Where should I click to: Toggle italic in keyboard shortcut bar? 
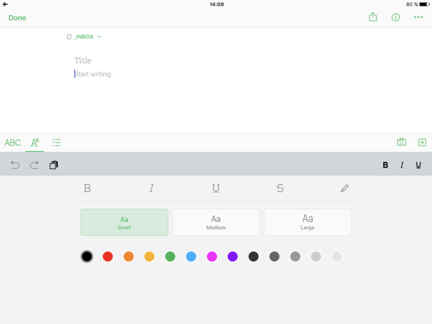point(402,165)
